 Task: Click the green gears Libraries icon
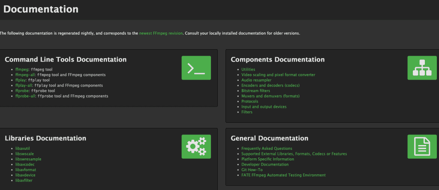196,146
